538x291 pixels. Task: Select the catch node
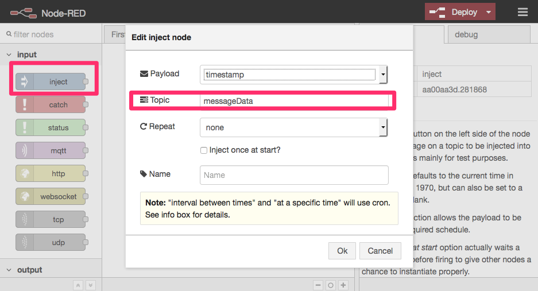51,105
